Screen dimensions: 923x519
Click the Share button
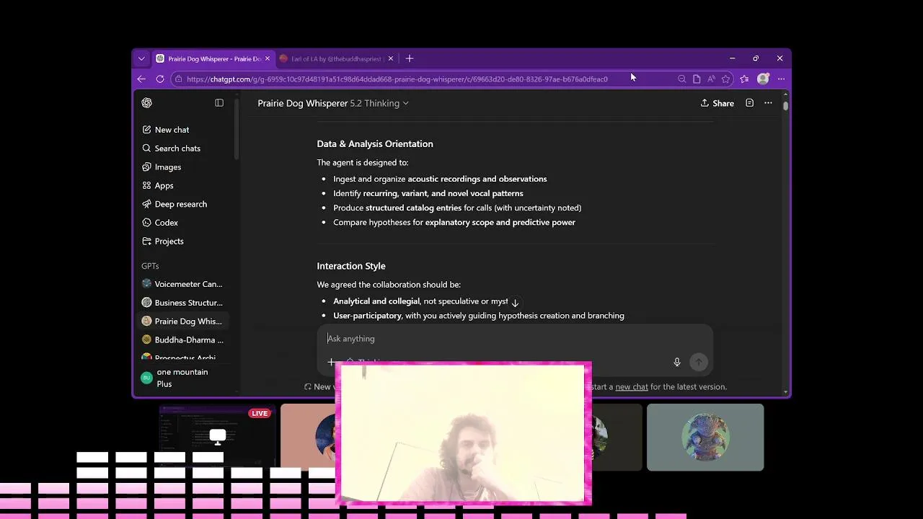[x=717, y=103]
